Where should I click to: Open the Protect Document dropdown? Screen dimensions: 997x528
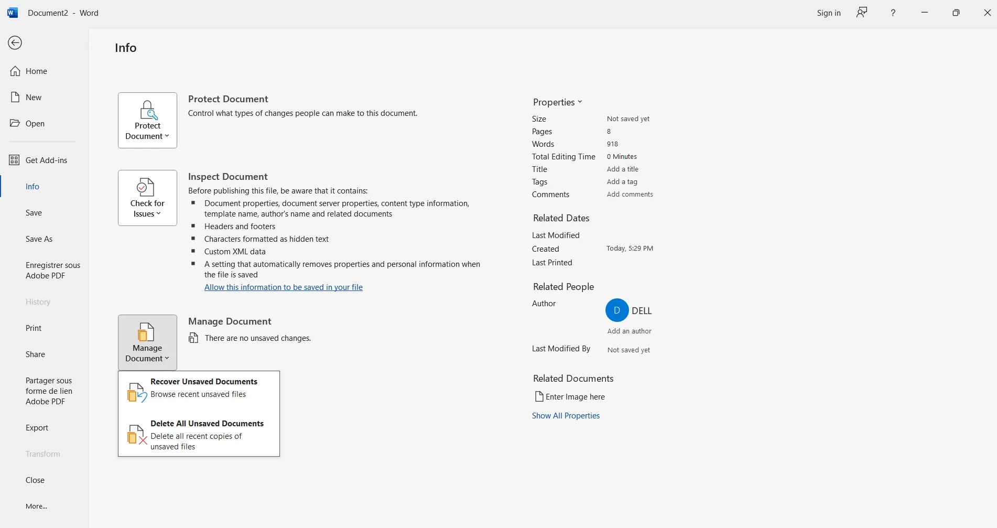point(147,120)
